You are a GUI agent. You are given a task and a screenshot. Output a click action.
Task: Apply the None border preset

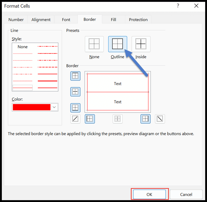[x=94, y=44]
